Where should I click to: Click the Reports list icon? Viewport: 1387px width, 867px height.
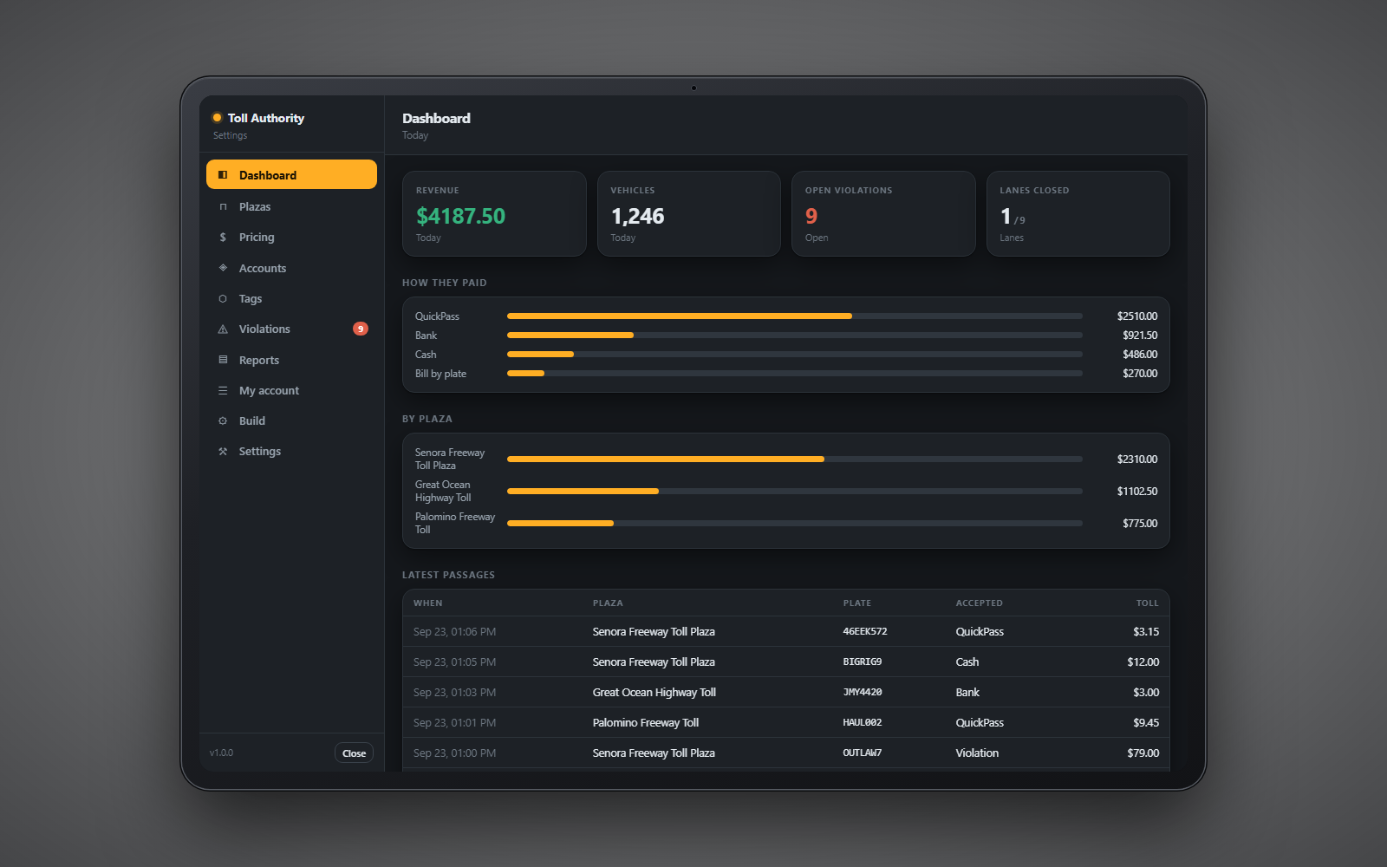[223, 360]
